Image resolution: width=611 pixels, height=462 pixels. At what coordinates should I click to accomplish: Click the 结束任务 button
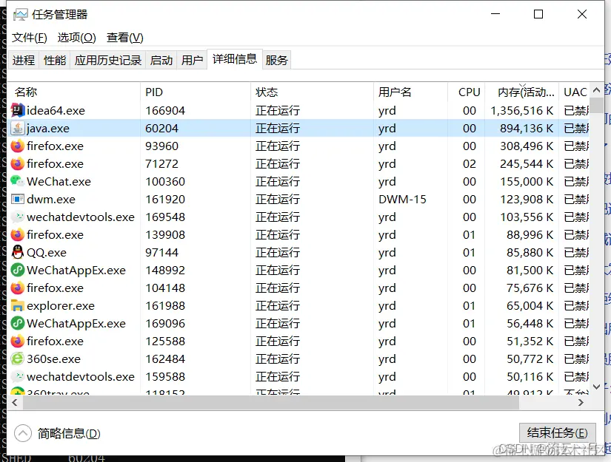[x=558, y=432]
